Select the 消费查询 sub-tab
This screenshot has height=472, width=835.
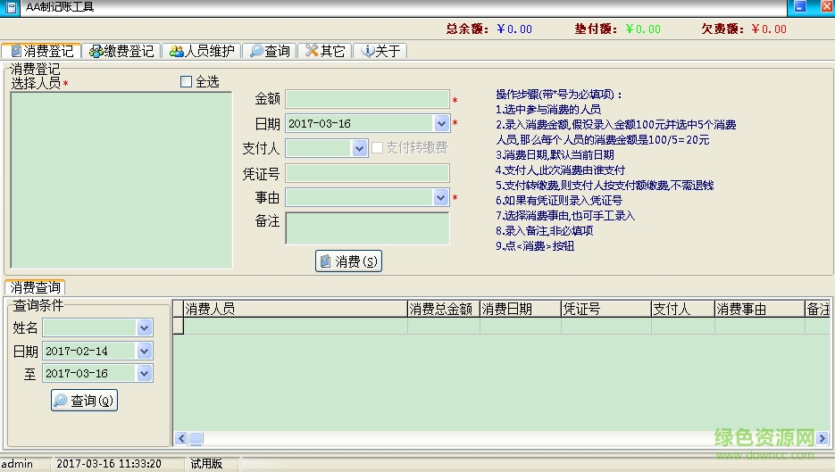click(35, 287)
